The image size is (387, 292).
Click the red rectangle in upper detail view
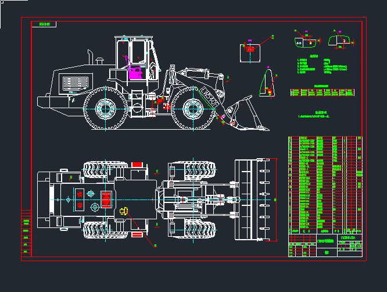250,49
